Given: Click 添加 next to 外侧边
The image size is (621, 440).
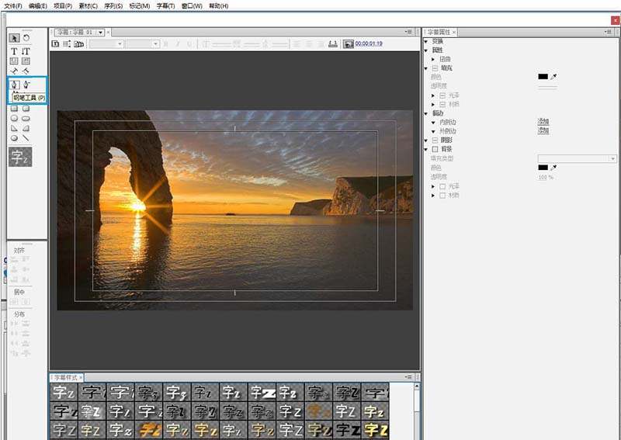Looking at the screenshot, I should [543, 130].
